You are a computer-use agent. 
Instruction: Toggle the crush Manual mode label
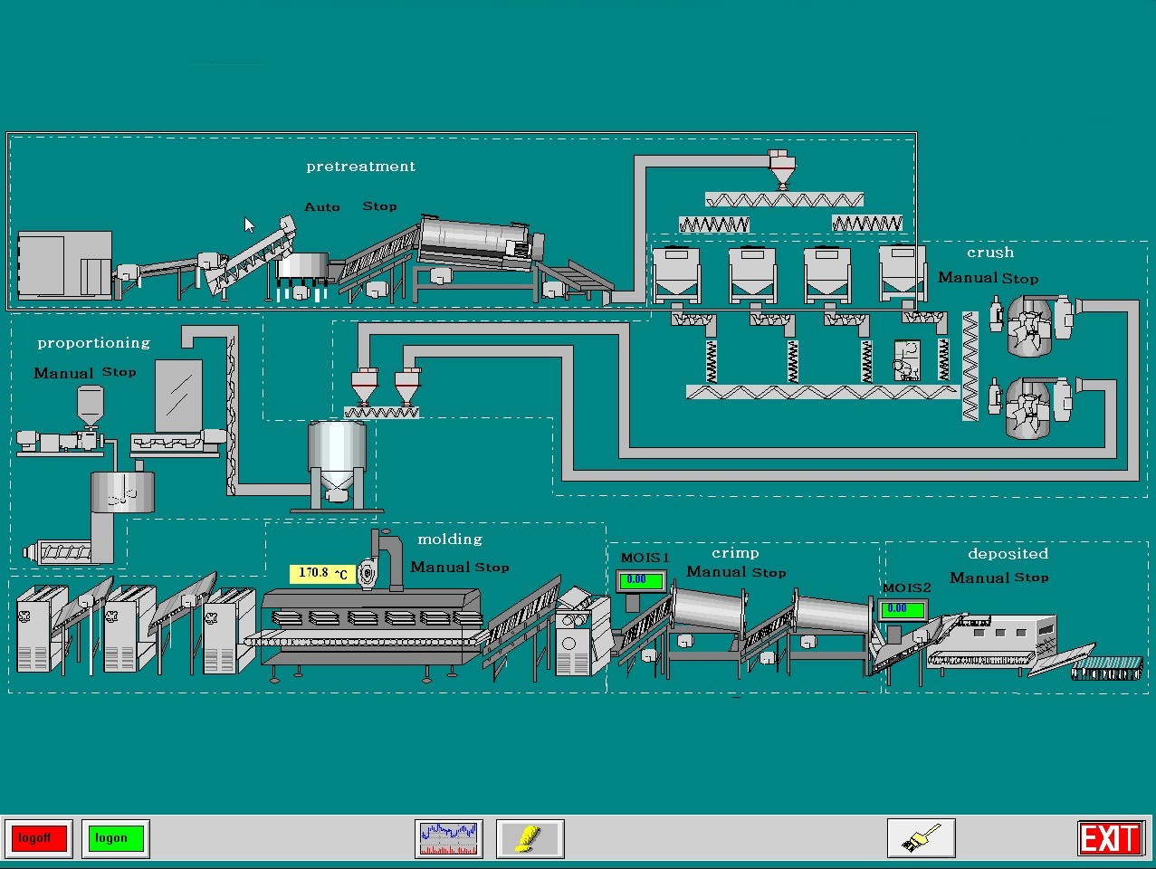967,278
